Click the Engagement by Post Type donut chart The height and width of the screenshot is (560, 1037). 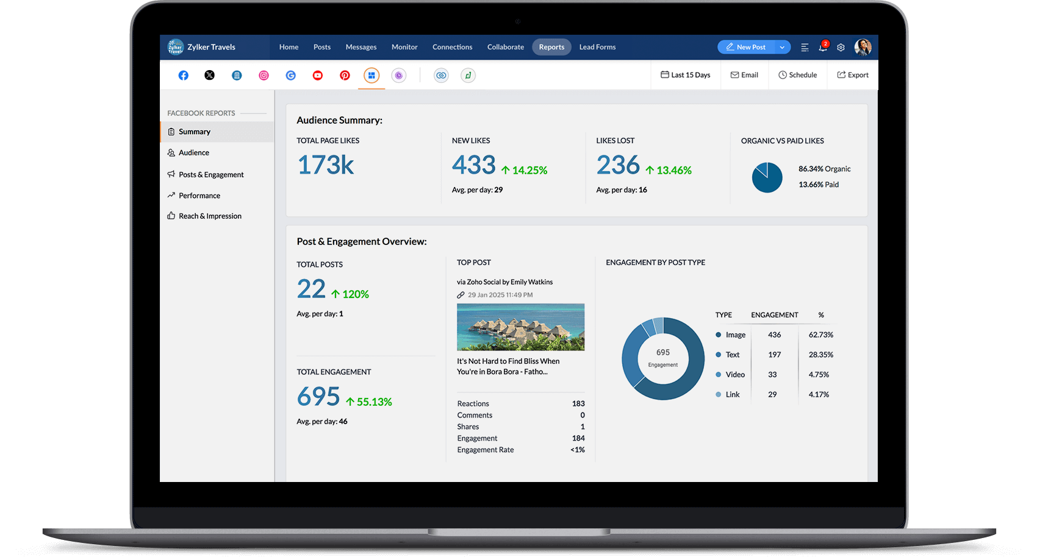662,358
